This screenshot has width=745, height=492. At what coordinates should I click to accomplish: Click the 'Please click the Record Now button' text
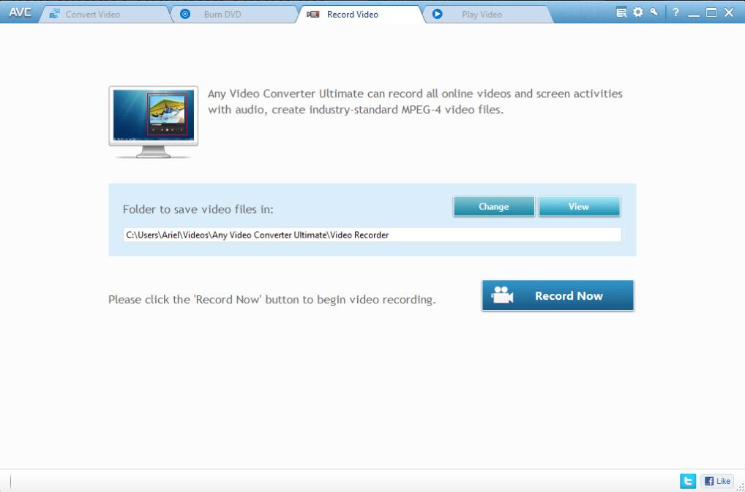(x=272, y=300)
